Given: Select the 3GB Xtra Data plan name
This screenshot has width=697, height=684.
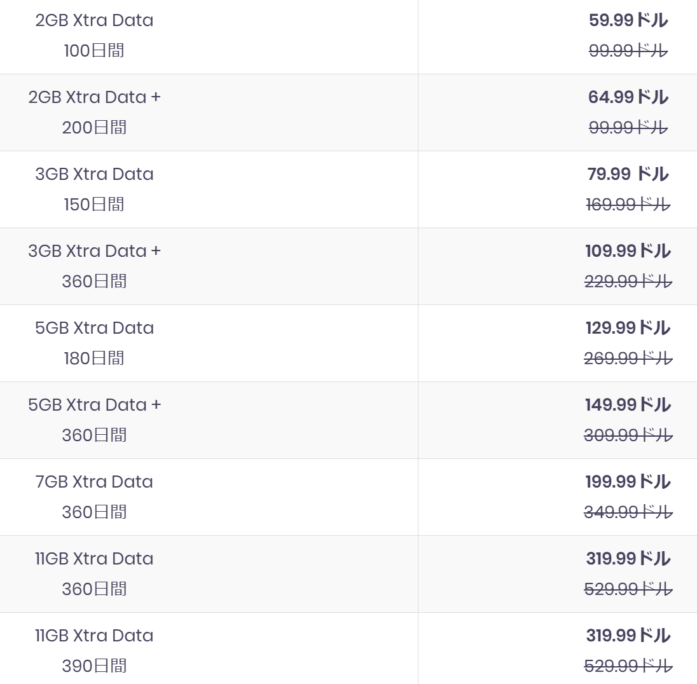Looking at the screenshot, I should (x=94, y=174).
